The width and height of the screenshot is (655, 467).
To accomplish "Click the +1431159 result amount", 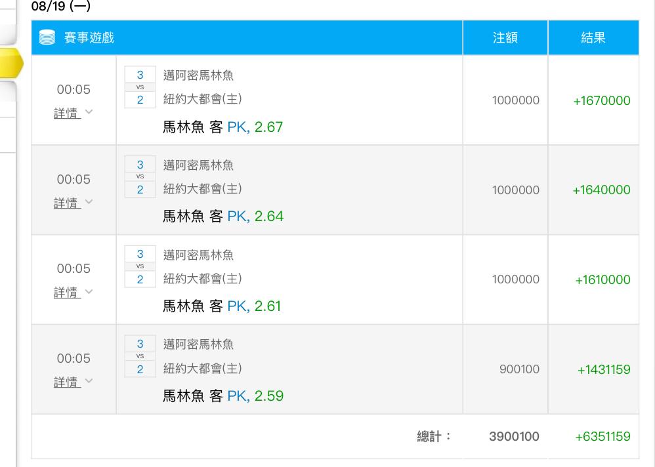I will tap(604, 369).
